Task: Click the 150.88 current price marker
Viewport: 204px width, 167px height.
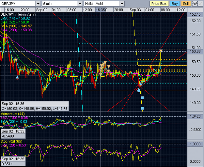Action: 195,51
